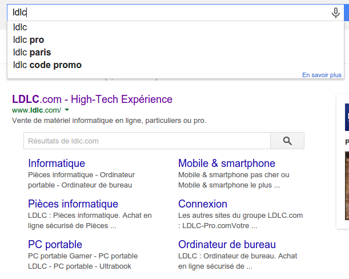Click the 'Résultats de ldlc.com' search field
349x279 pixels.
(147, 141)
